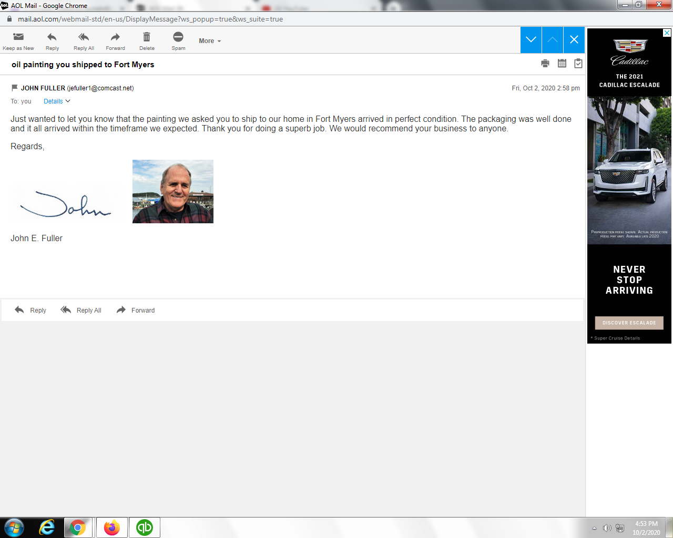Open the More dropdown menu
Screen dimensions: 673x538
pyautogui.click(x=210, y=41)
